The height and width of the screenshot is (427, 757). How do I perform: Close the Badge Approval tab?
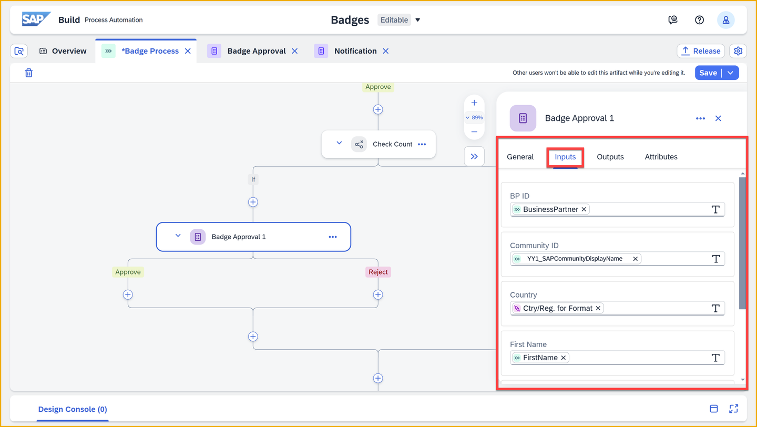click(x=294, y=51)
